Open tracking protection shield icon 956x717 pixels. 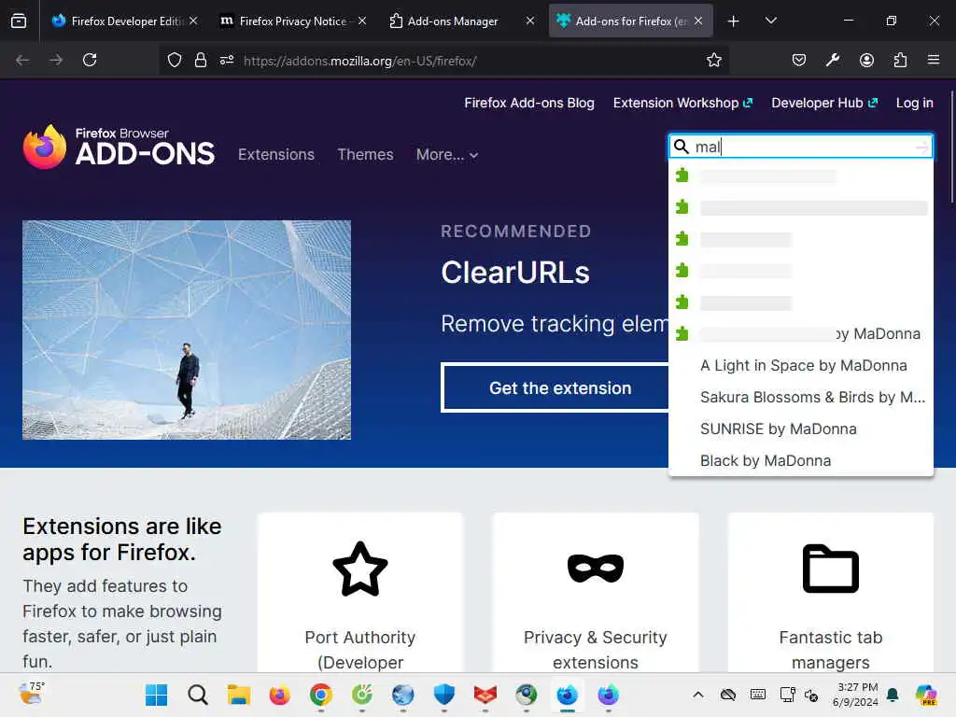175,60
